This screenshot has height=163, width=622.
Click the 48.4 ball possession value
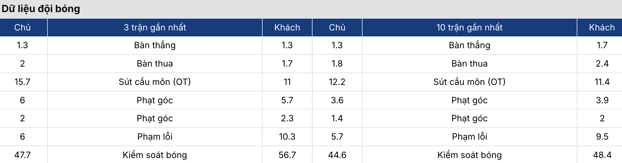pos(602,155)
